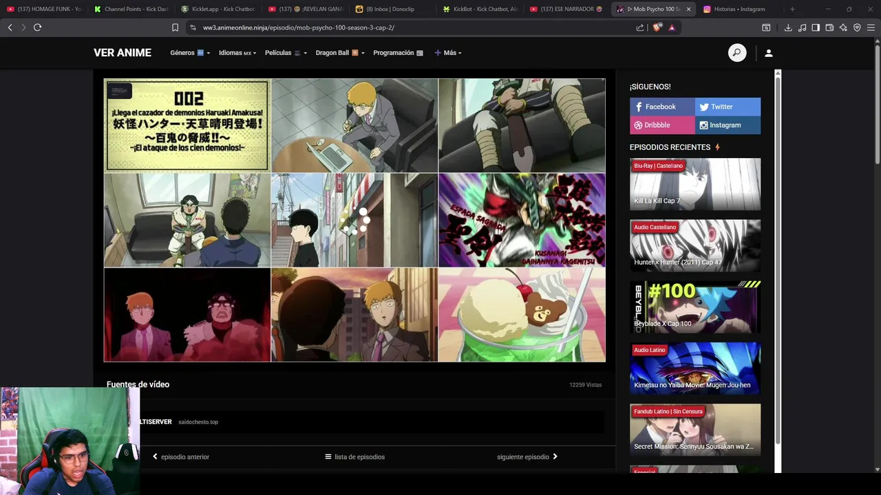Viewport: 881px width, 495px height.
Task: Click the sidebar inner scrollbar
Action: (x=778, y=261)
